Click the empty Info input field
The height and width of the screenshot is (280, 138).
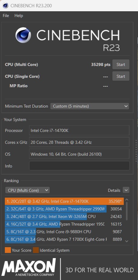[79, 166]
